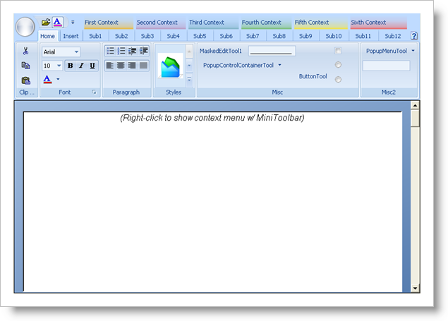Show the Sub12 tab
This screenshot has height=321, width=448.
(393, 36)
